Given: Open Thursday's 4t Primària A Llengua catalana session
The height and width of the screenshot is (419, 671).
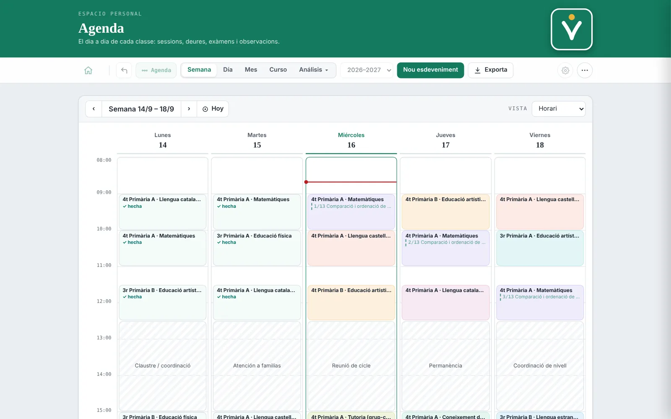Looking at the screenshot, I should [x=446, y=303].
